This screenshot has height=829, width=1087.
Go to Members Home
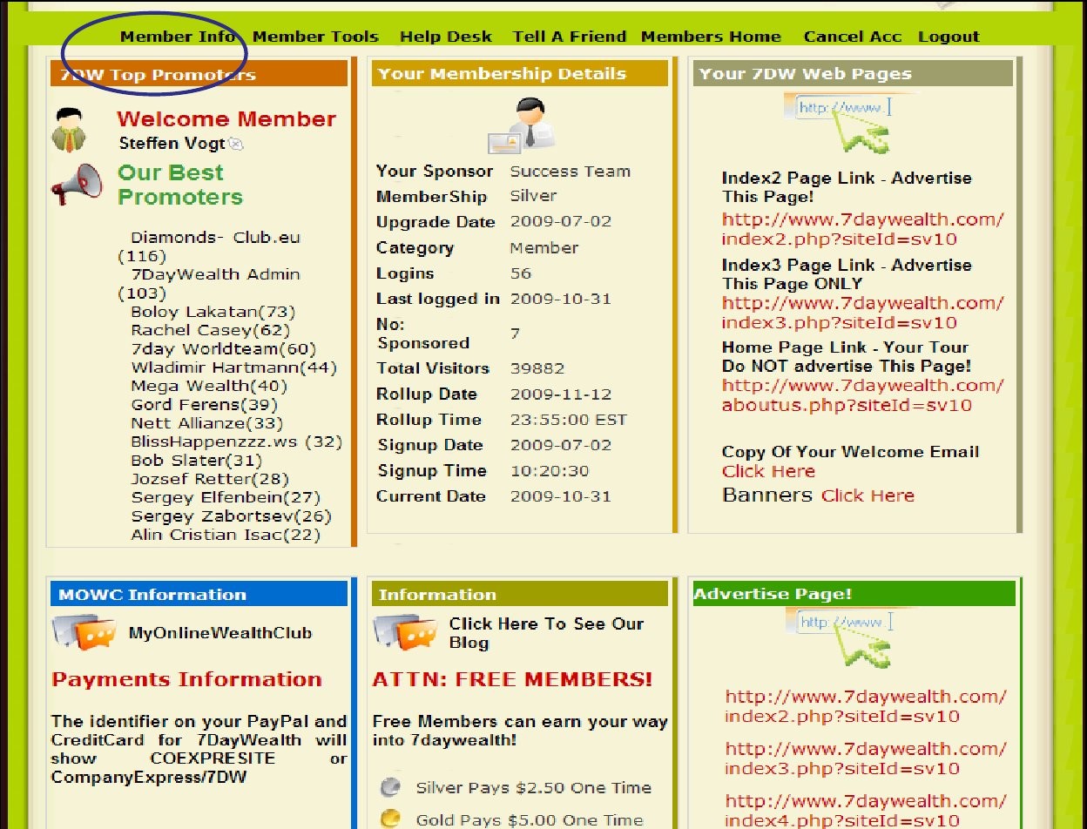pyautogui.click(x=711, y=37)
